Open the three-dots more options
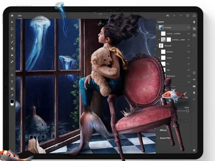 (x=194, y=99)
